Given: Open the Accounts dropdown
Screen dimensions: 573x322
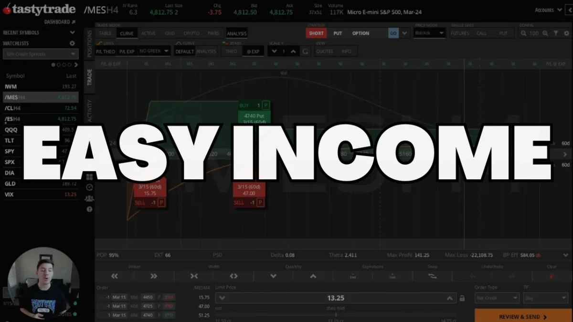Looking at the screenshot, I should [548, 10].
